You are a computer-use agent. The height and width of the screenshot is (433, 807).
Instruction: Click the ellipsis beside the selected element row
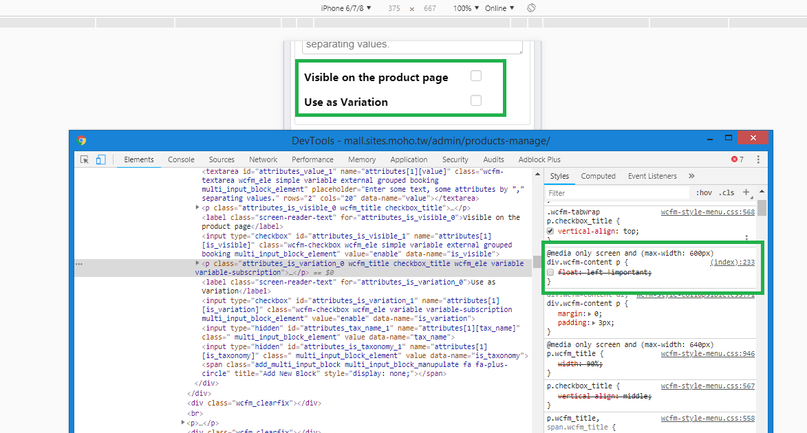click(x=78, y=264)
